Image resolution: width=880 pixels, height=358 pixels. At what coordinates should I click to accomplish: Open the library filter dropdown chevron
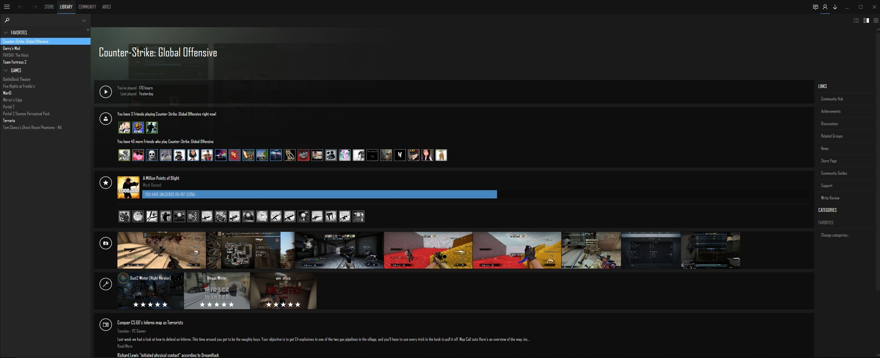[x=84, y=21]
